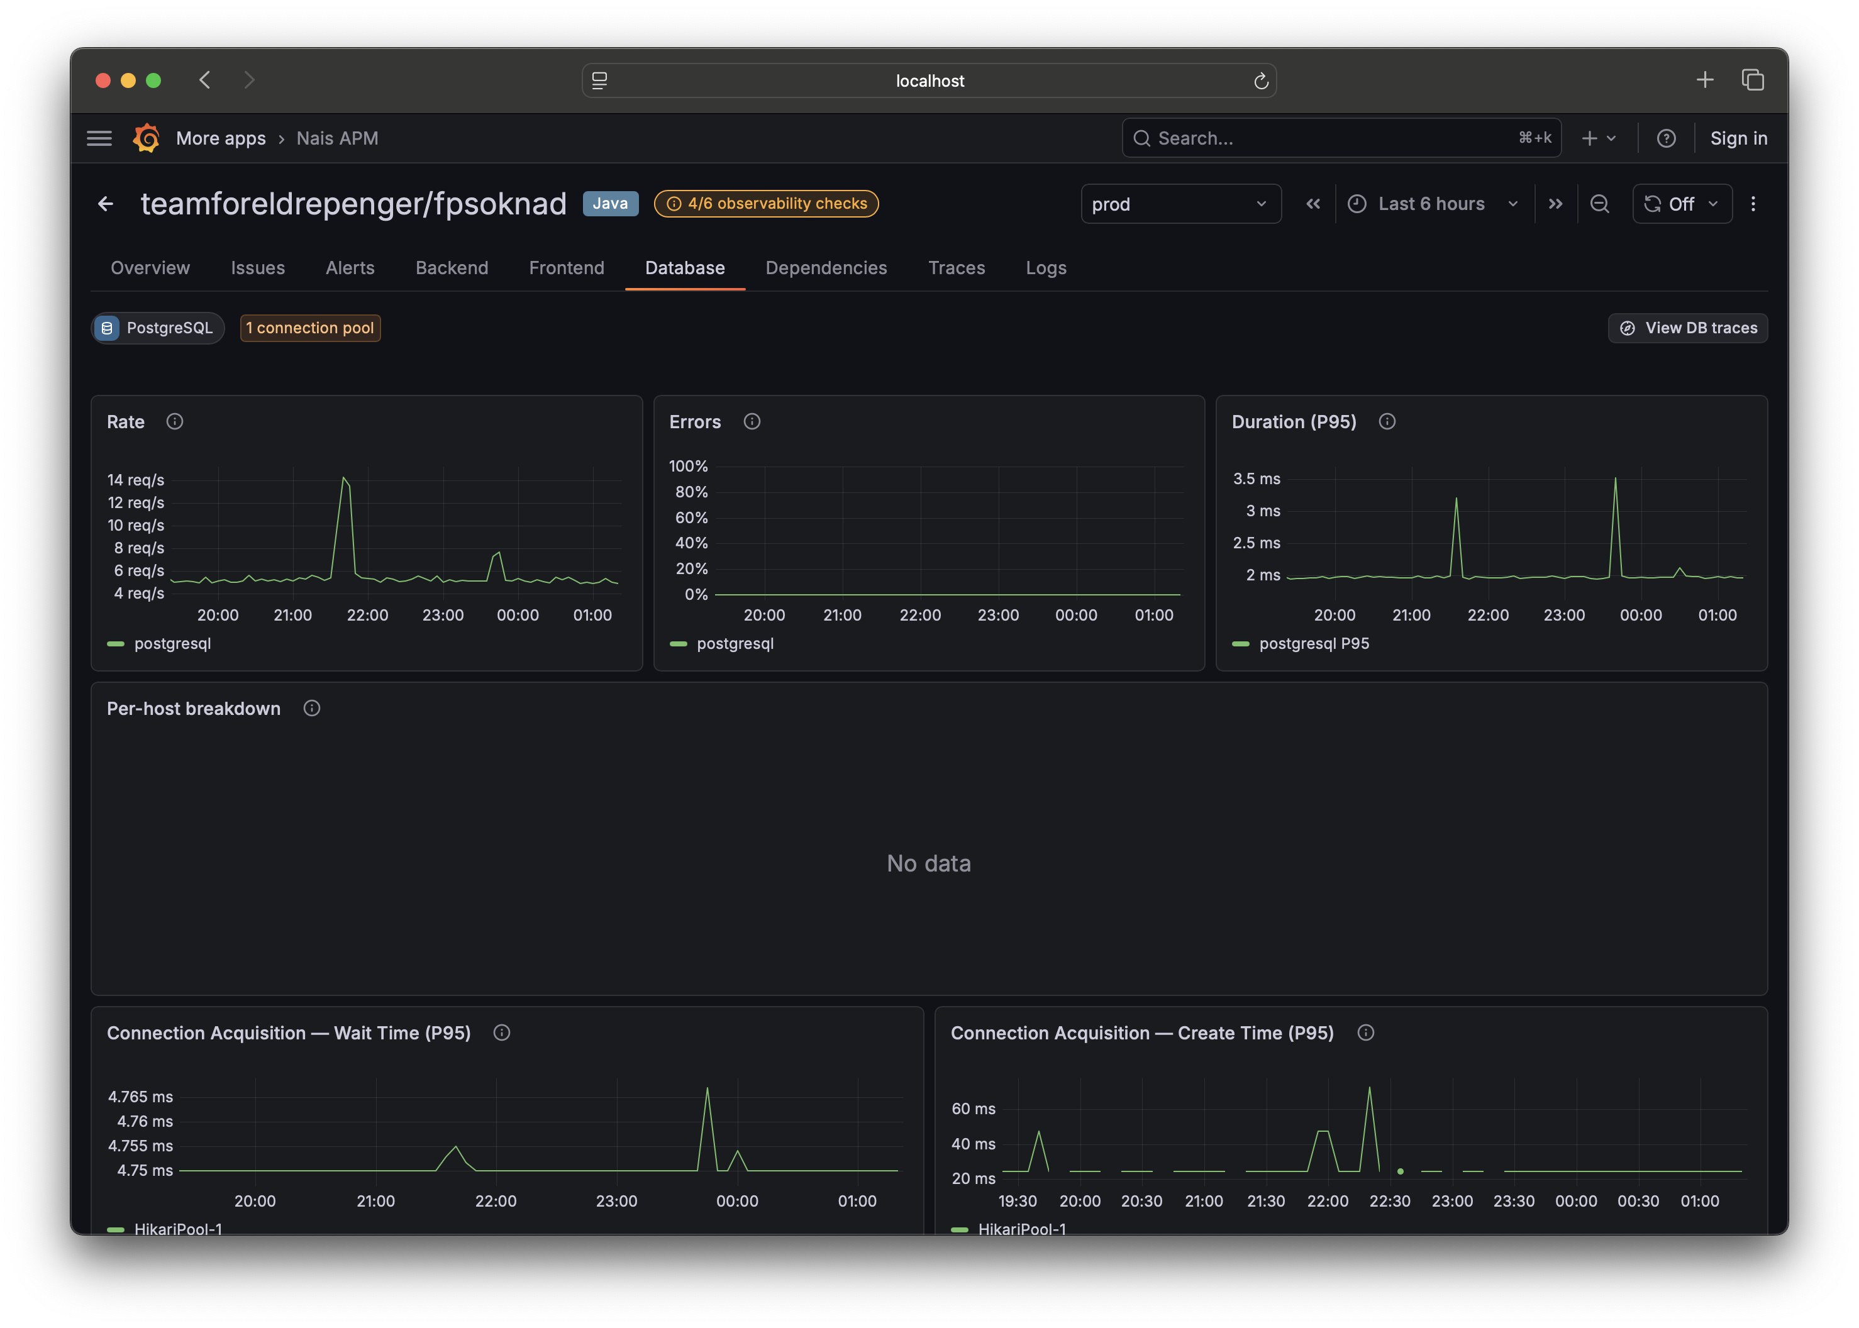Show info for Create Time (P95) panel

tap(1365, 1033)
